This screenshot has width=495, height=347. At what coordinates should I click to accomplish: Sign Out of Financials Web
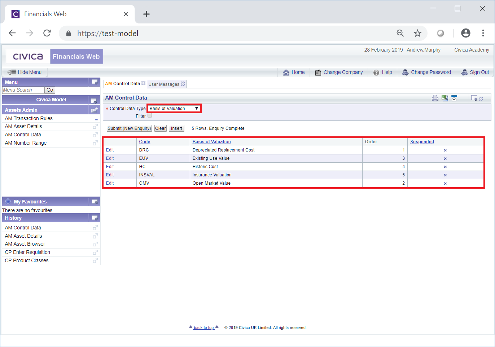point(475,72)
